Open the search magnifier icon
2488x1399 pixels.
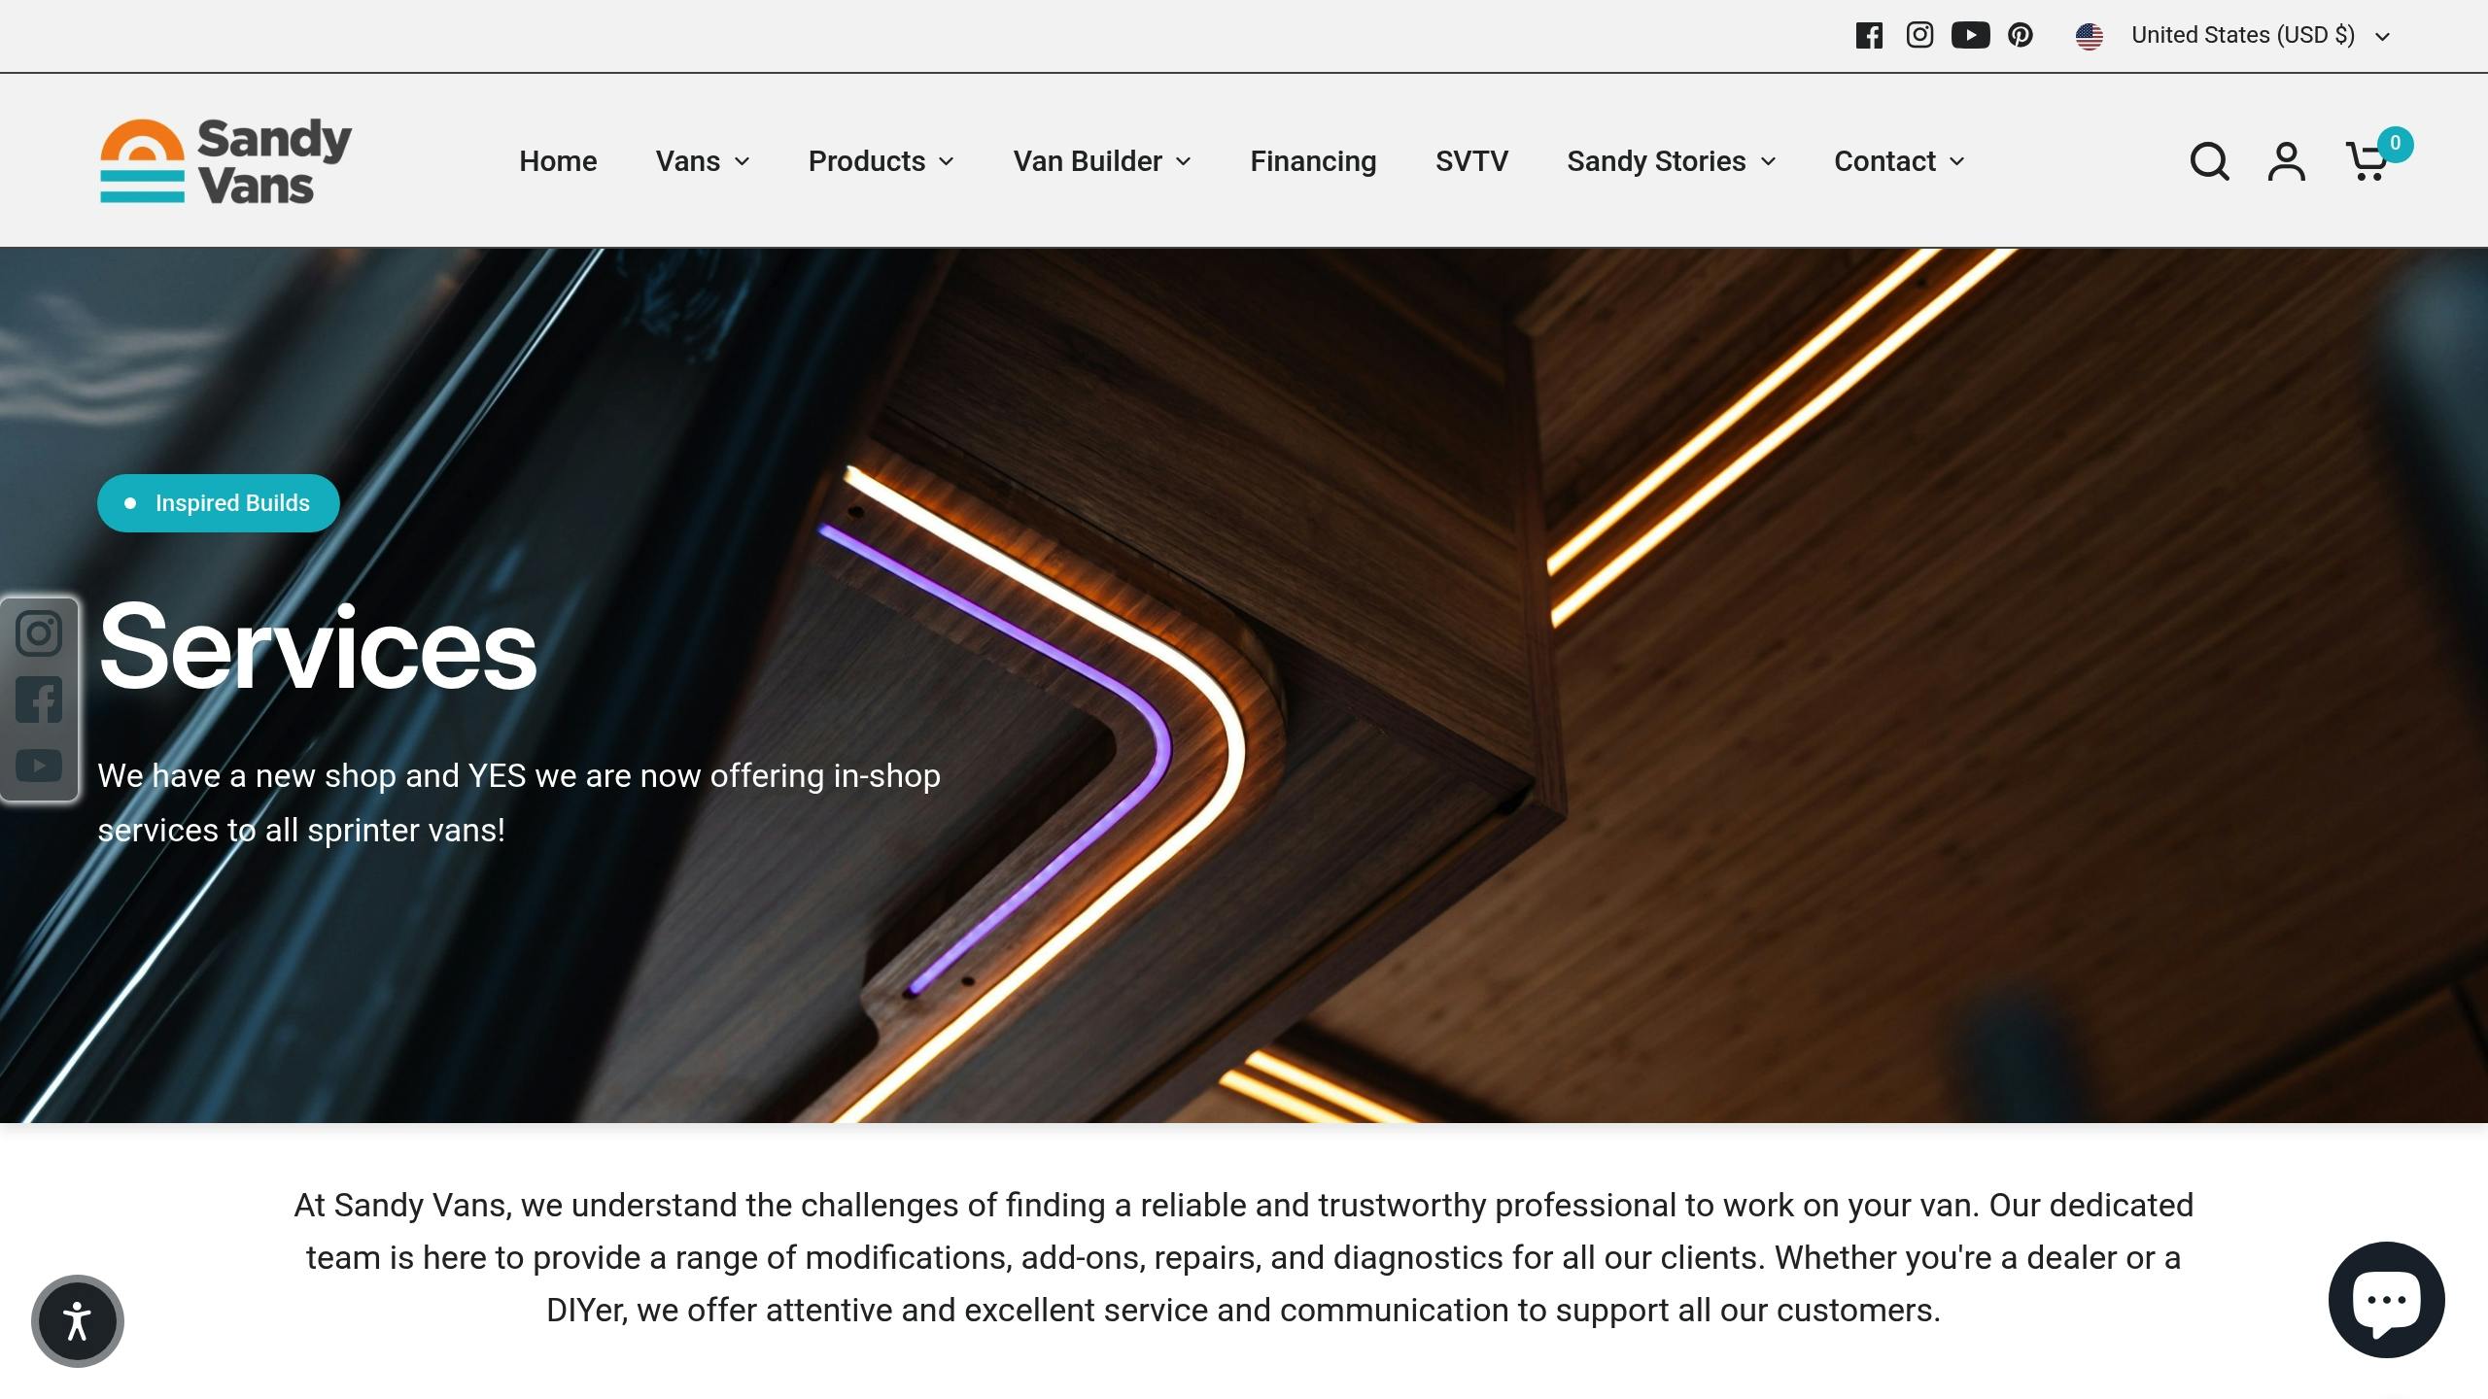pos(2209,161)
